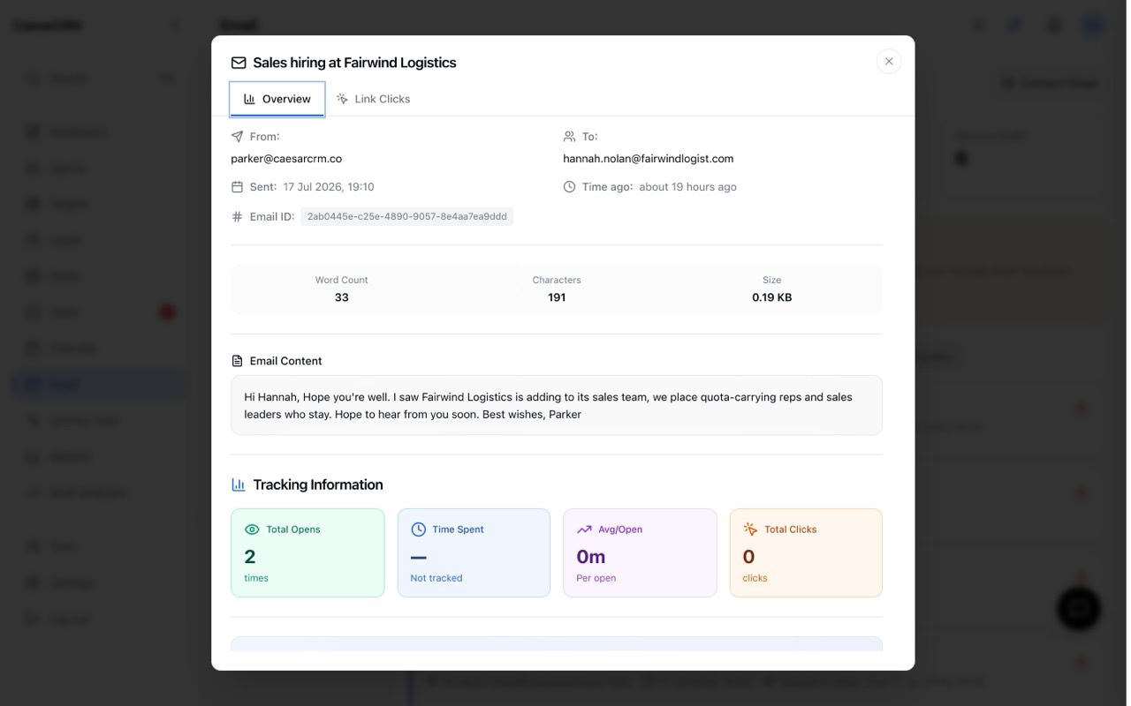
Task: Click the Size value 0.19 KB
Action: [772, 297]
